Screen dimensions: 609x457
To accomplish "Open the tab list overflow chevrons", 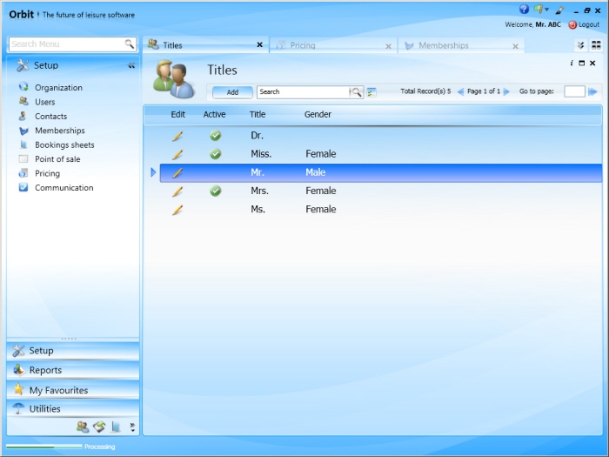I will point(580,45).
